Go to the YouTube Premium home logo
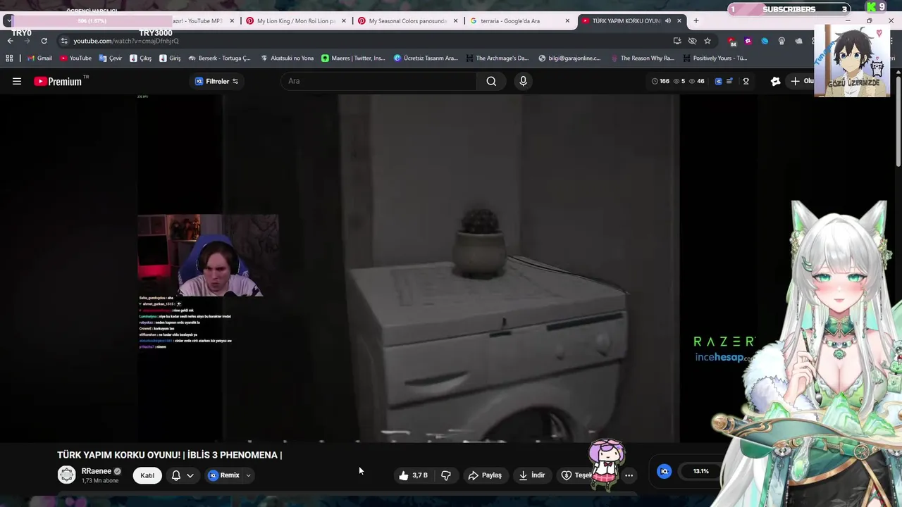The width and height of the screenshot is (902, 507). click(58, 81)
